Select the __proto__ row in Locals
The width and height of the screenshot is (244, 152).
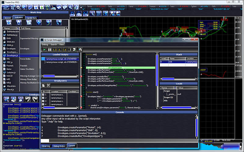click(171, 94)
